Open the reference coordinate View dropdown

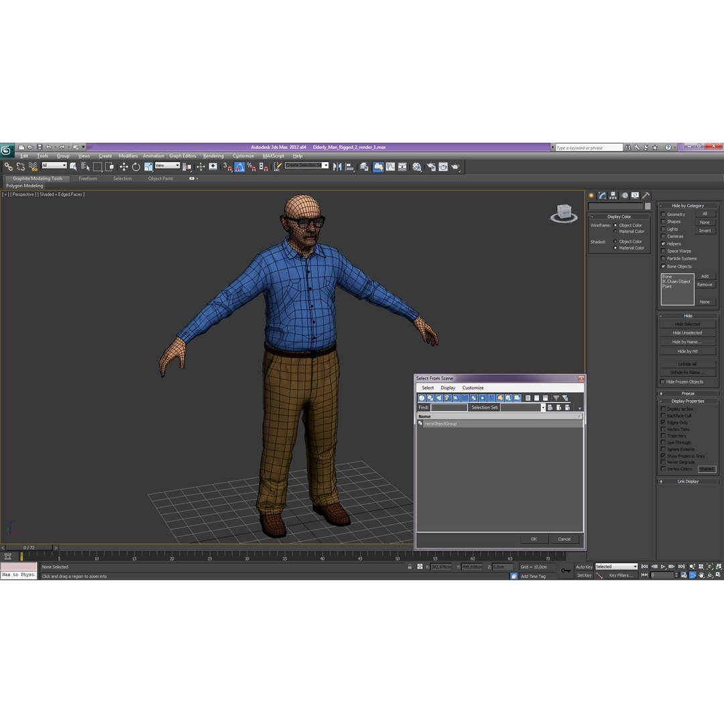(168, 166)
